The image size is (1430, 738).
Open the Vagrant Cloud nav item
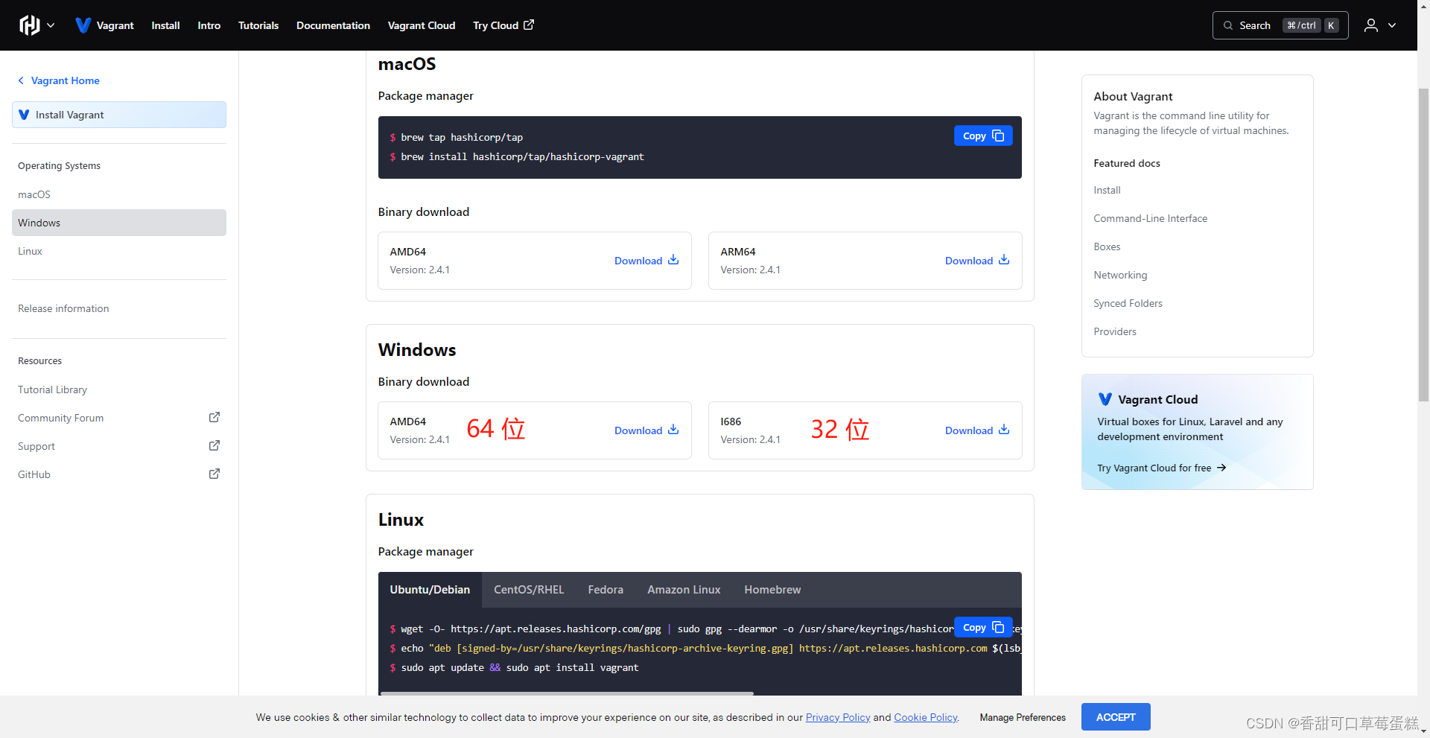coord(422,25)
